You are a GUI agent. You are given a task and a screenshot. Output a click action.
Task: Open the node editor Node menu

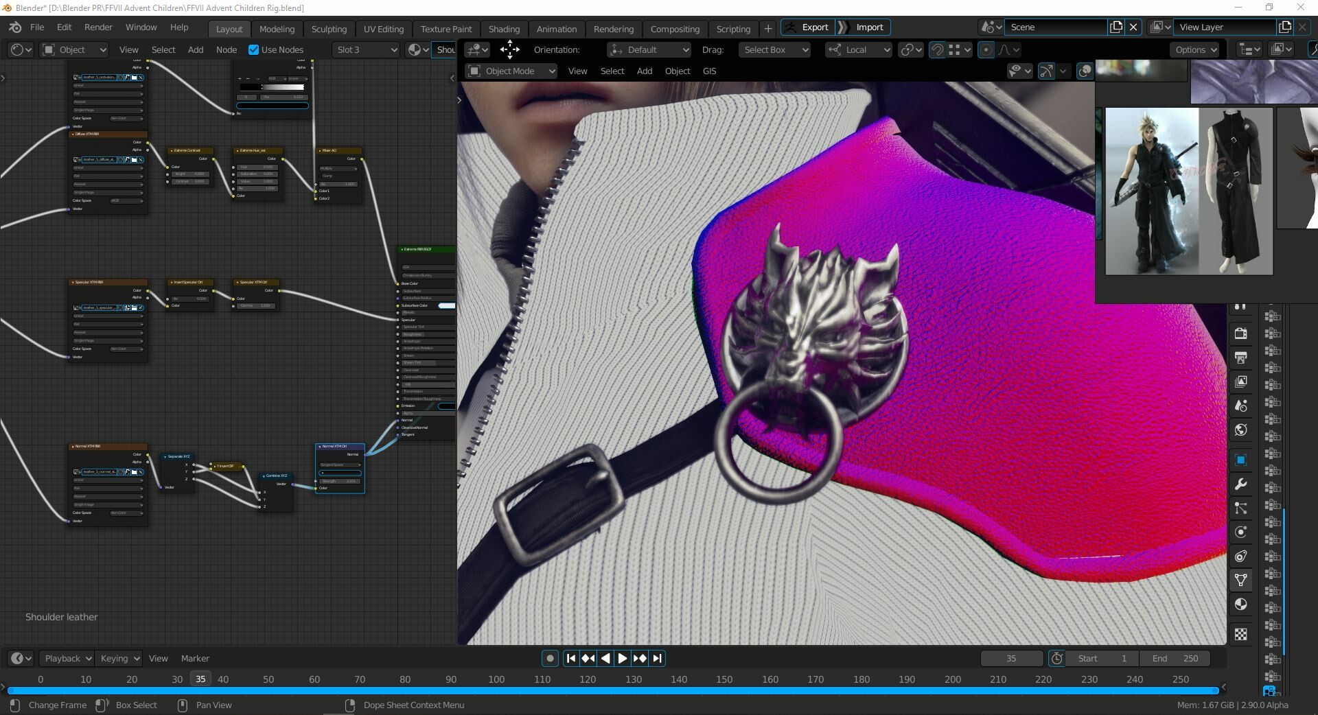(x=227, y=49)
